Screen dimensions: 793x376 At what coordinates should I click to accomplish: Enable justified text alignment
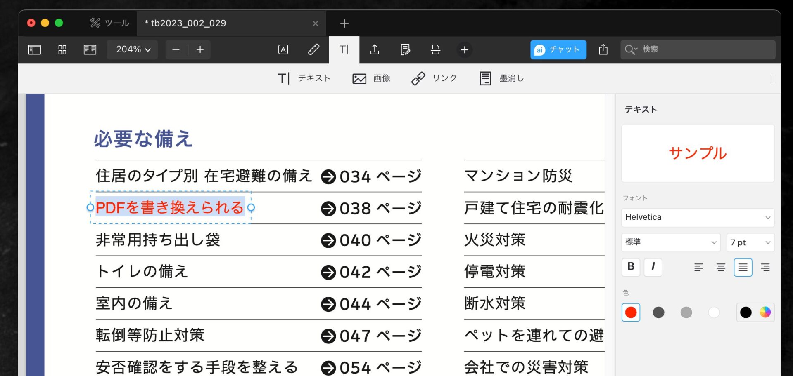point(743,268)
